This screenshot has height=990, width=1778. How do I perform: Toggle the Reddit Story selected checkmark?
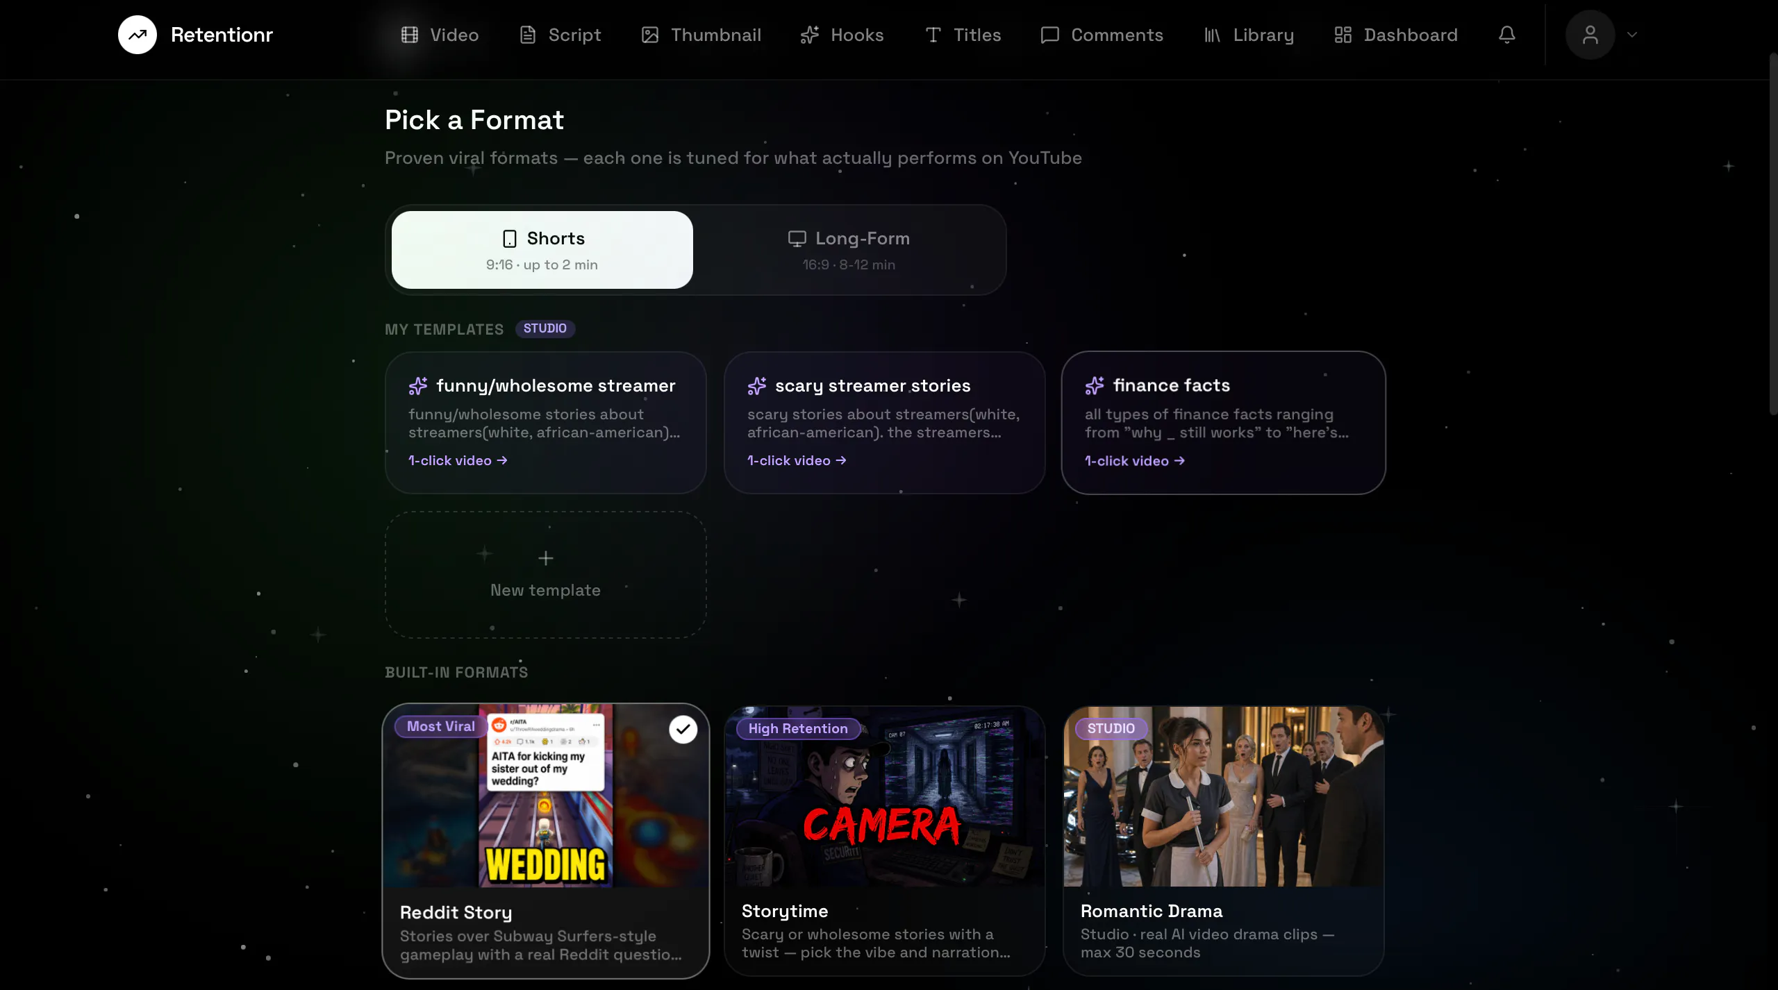[x=683, y=729]
